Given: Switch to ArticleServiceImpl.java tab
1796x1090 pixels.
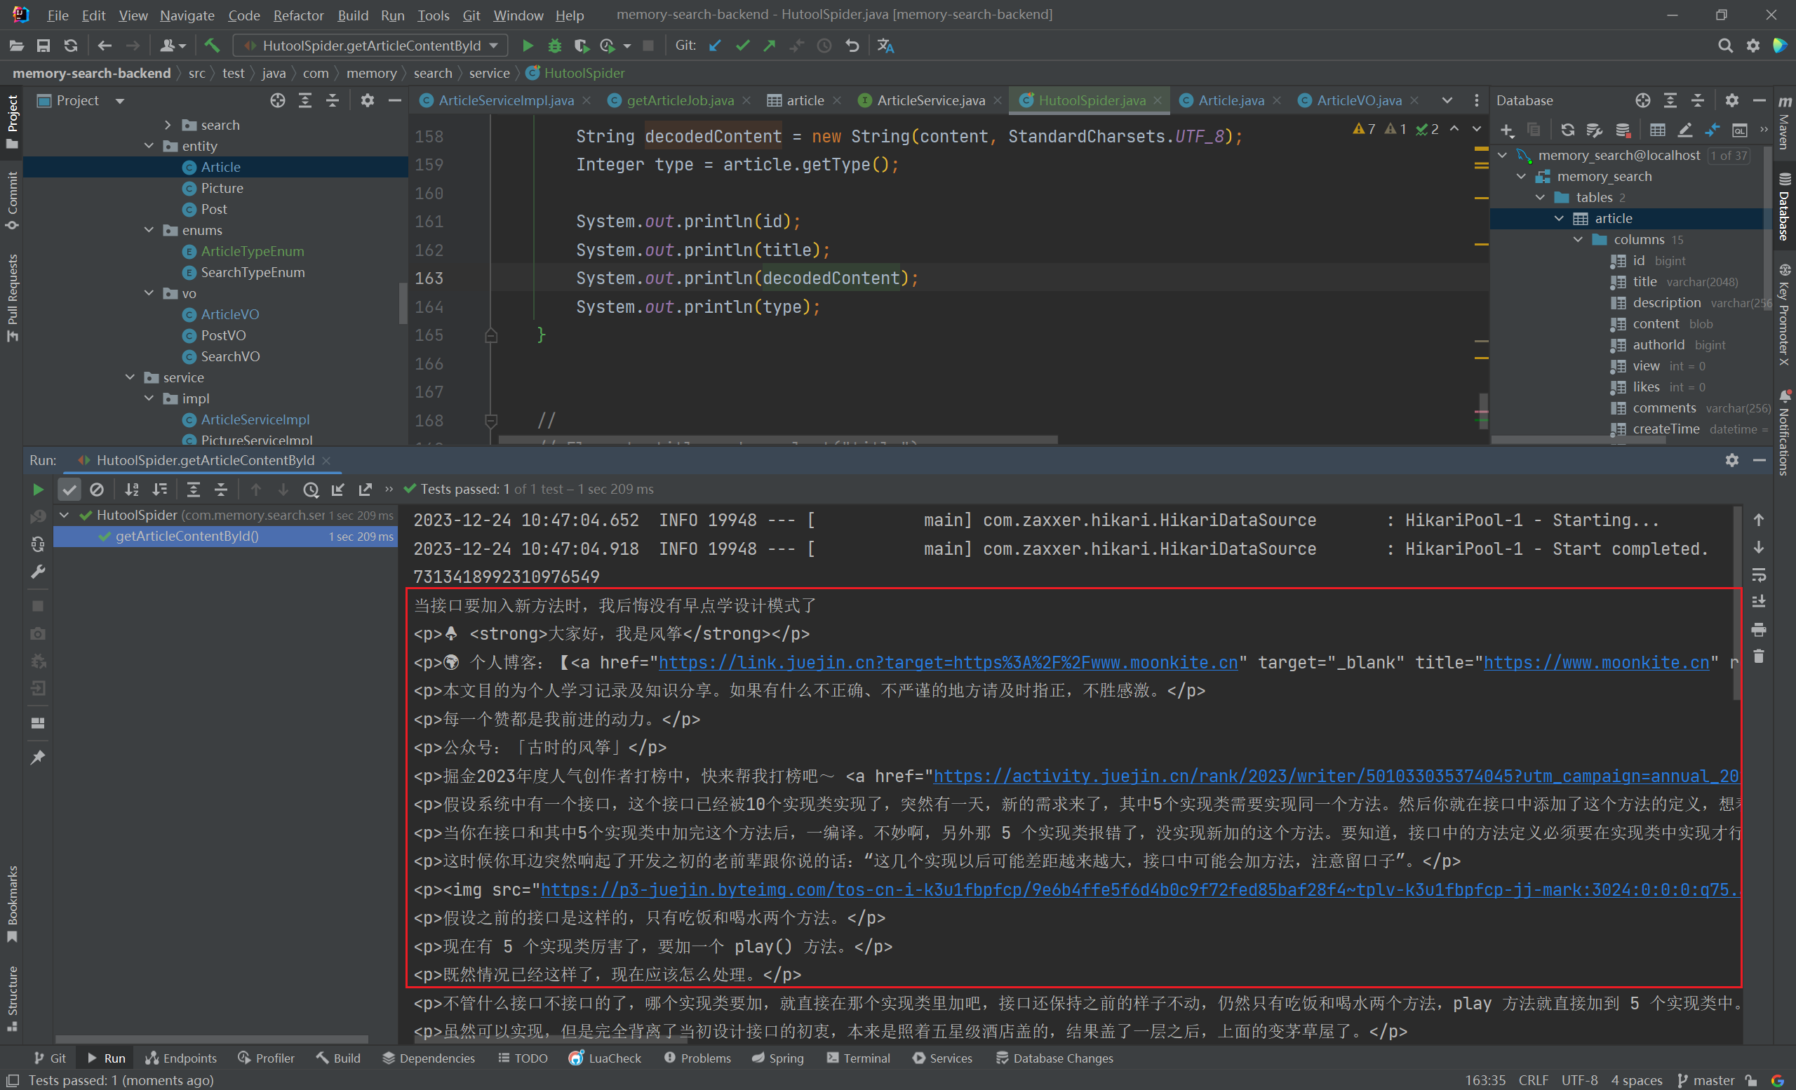Looking at the screenshot, I should pyautogui.click(x=506, y=100).
